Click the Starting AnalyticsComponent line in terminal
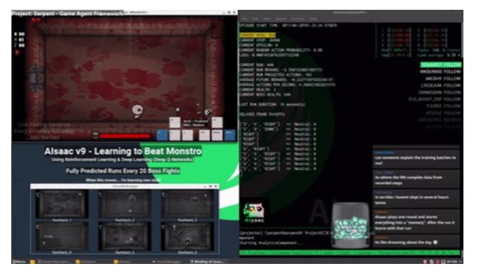480x279 pixels. [x=271, y=243]
